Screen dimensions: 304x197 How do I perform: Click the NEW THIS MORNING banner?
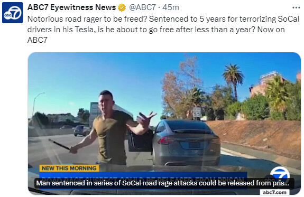click(x=69, y=168)
